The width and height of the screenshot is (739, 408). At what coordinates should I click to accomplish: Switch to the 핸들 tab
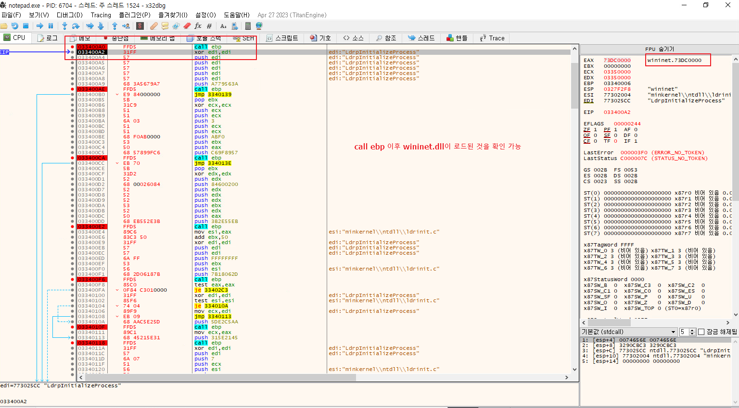(457, 38)
